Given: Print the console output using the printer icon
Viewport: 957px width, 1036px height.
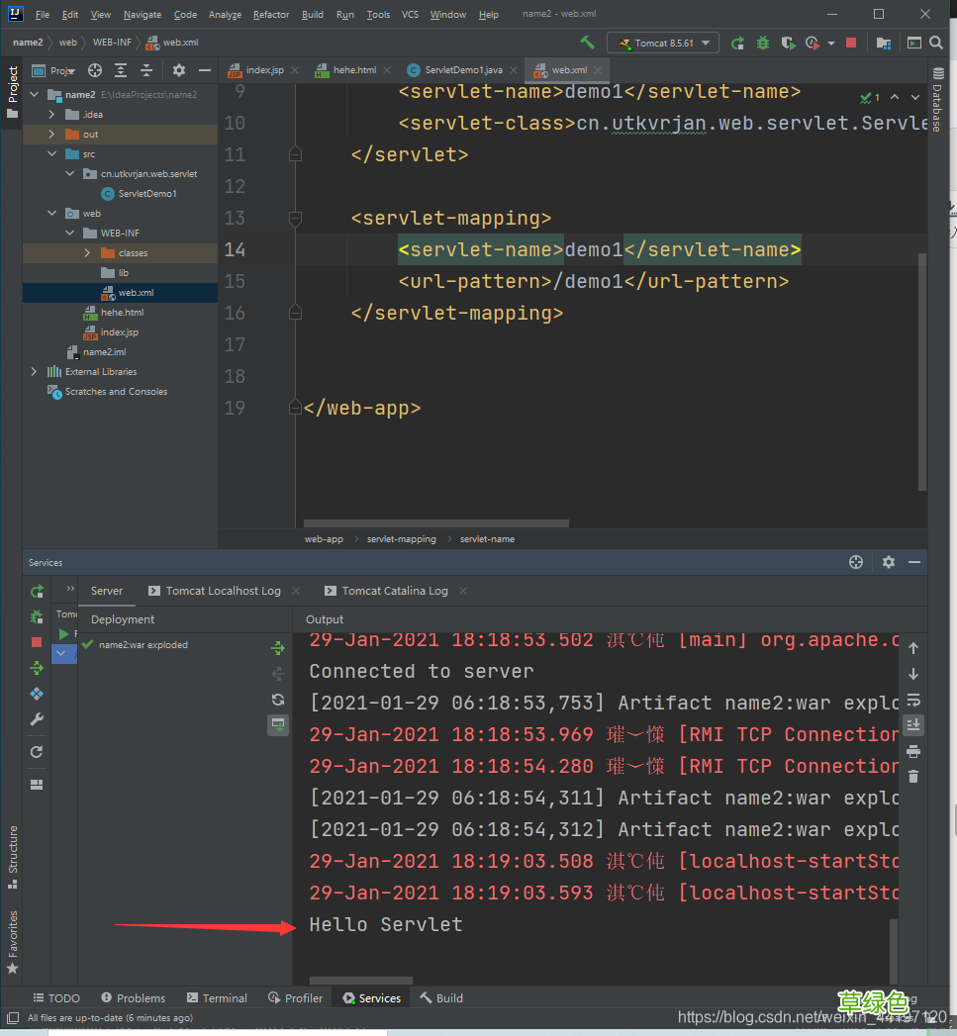Looking at the screenshot, I should coord(913,751).
